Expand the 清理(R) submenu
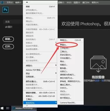This screenshot has height=111, width=110. coord(40,66)
